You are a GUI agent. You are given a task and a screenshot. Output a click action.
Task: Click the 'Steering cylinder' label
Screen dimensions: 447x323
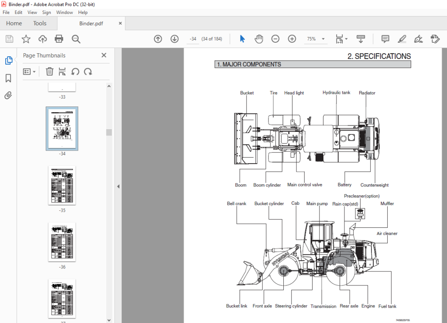click(291, 306)
